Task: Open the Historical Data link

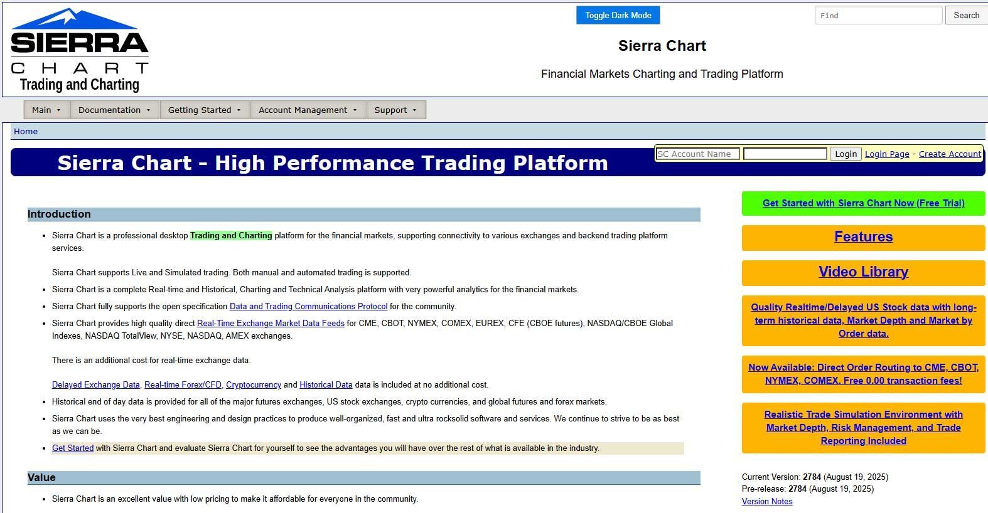Action: [x=326, y=384]
